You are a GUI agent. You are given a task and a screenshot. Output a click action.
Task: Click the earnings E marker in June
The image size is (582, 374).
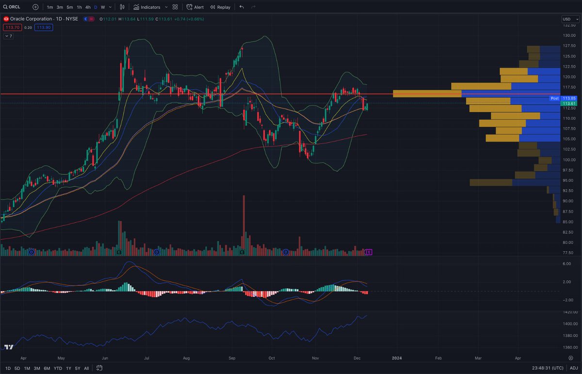118,252
